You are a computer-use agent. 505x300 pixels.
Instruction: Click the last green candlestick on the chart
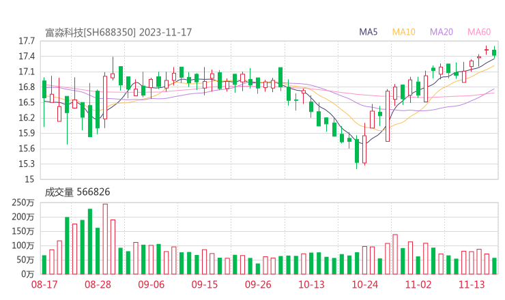click(494, 52)
